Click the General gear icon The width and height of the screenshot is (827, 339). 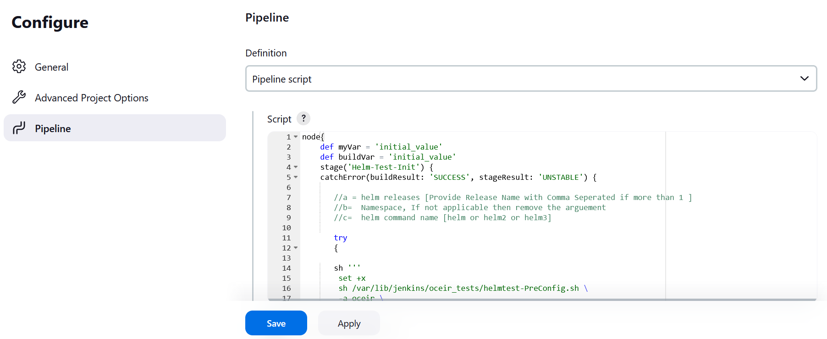19,67
